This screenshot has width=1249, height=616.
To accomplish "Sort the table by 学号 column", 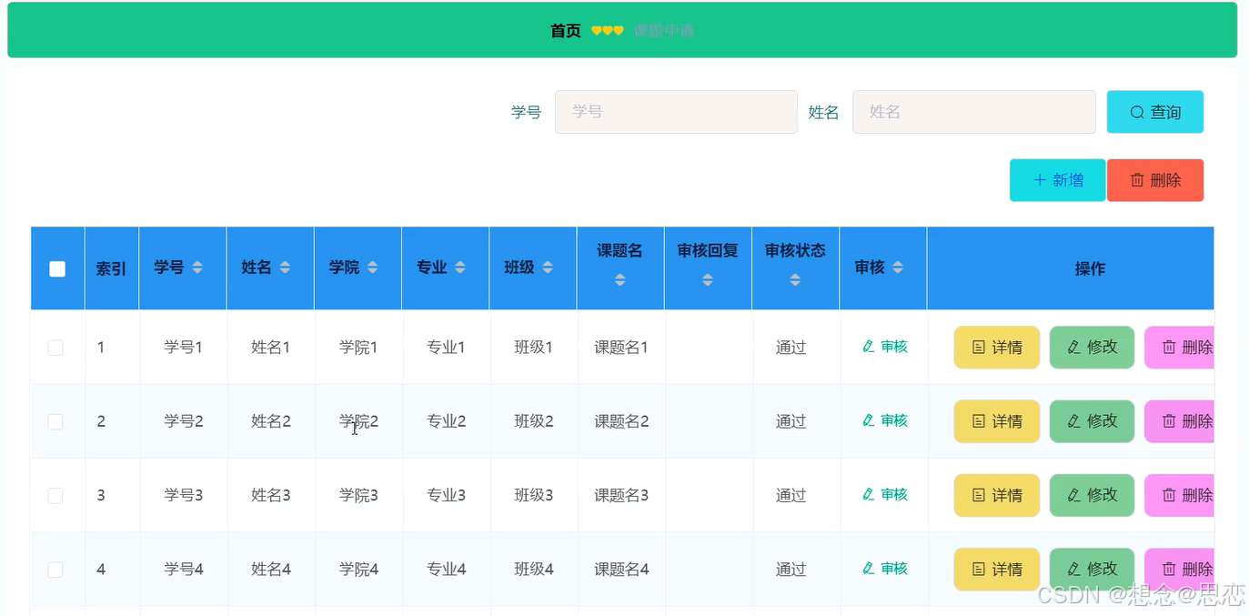I will coord(197,268).
